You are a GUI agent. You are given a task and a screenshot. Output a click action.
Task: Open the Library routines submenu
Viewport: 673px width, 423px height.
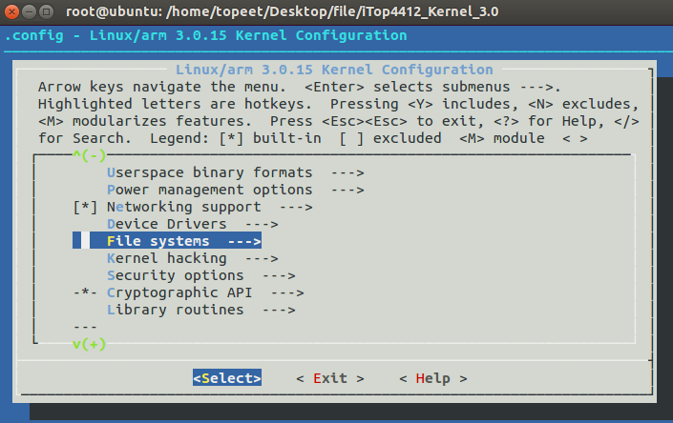[x=200, y=310]
